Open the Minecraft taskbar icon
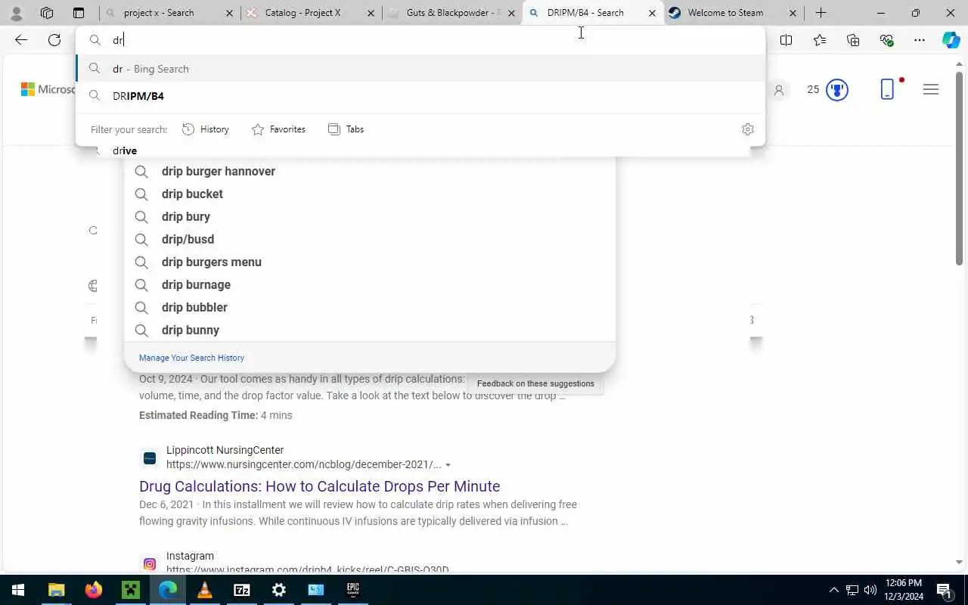This screenshot has height=605, width=968. [x=131, y=590]
